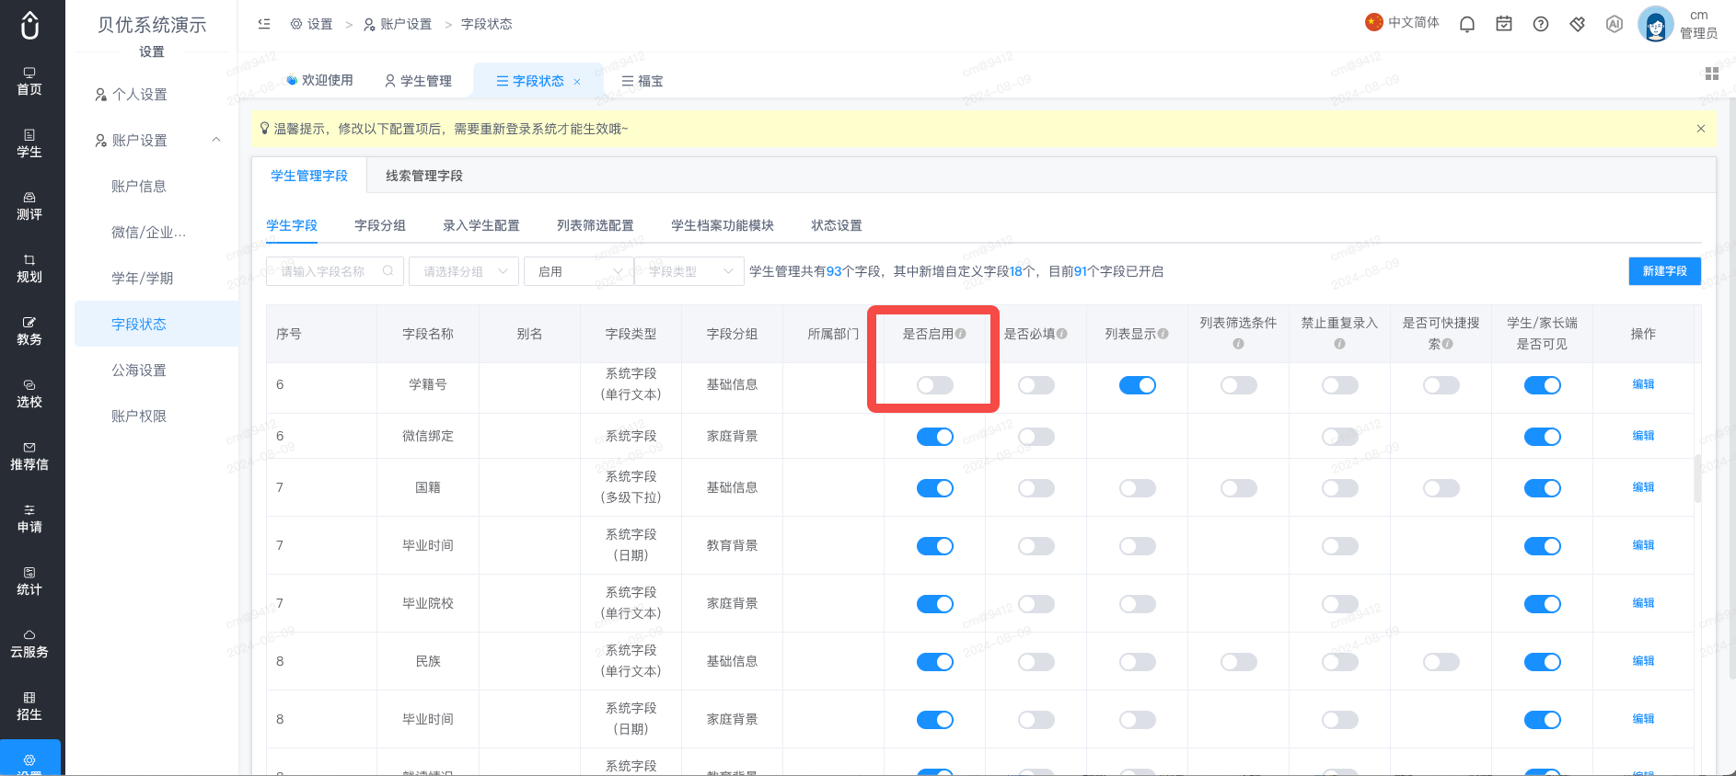The width and height of the screenshot is (1736, 776).
Task: Turn off 列表显示 toggle for 学籍号
Action: 1138,385
